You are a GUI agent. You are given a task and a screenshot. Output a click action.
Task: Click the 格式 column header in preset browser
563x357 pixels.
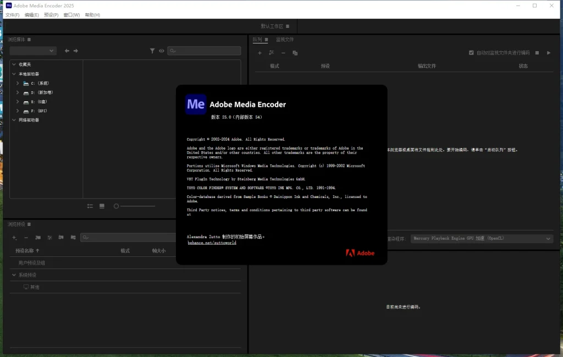tap(125, 251)
